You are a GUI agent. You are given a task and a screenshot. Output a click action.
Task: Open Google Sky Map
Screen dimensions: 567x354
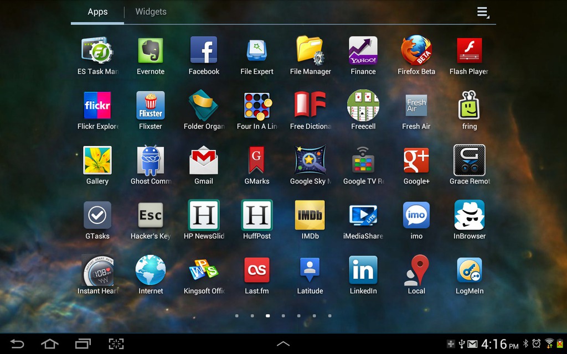point(310,160)
